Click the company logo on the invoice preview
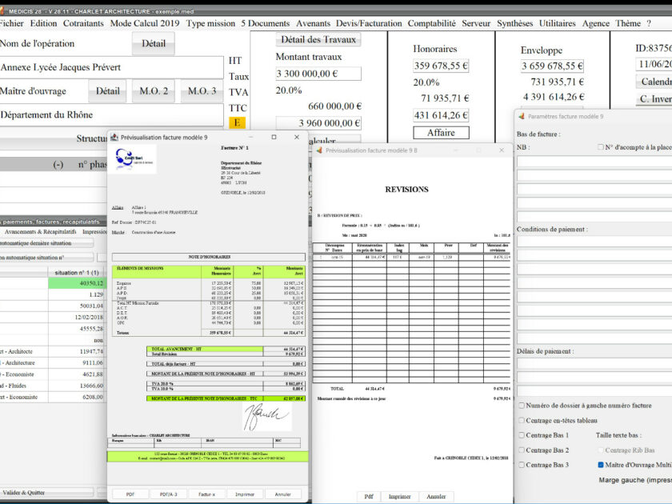The height and width of the screenshot is (504, 672). pos(135,158)
